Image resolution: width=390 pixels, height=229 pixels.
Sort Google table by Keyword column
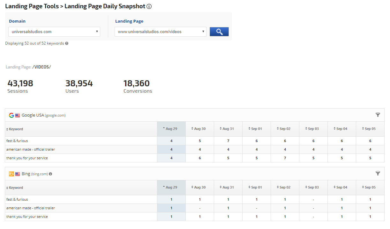(15, 129)
